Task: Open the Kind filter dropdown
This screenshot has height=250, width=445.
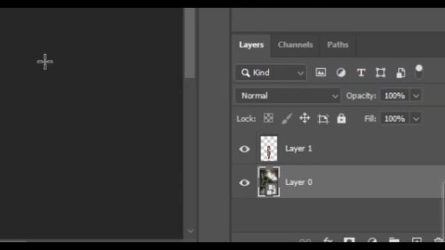Action: coord(270,73)
